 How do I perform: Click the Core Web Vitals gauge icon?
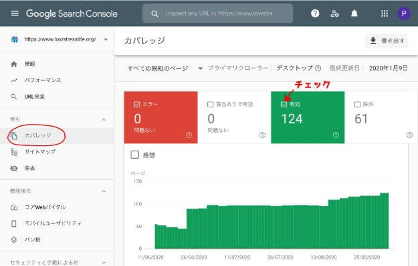[14, 207]
